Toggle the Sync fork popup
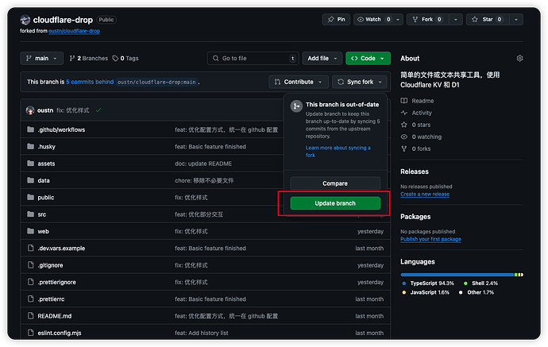Viewport: 548px width, 347px height. [359, 81]
